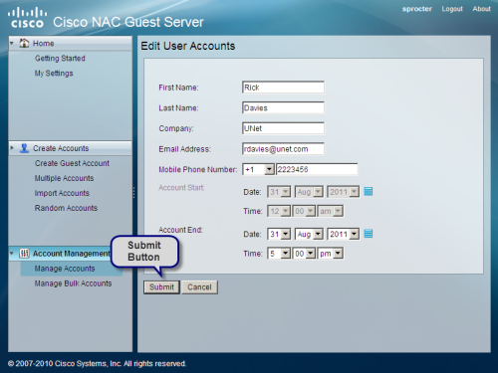
Task: Open My Settings
Action: pyautogui.click(x=54, y=74)
